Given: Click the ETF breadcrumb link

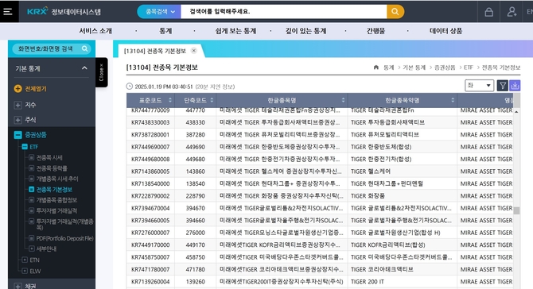Looking at the screenshot, I should point(469,67).
